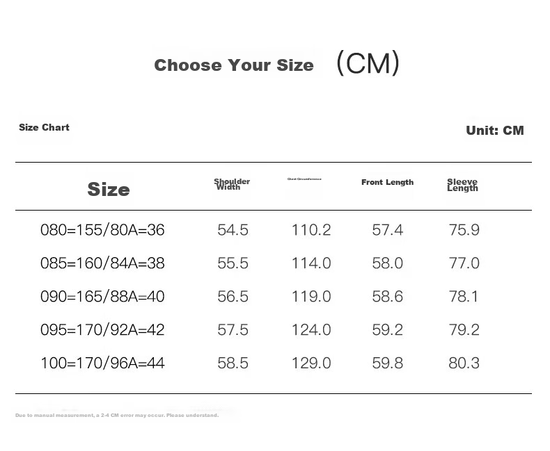Select the 'Sleeve Length' column header
Screen dimensions: 550x451
coord(462,185)
